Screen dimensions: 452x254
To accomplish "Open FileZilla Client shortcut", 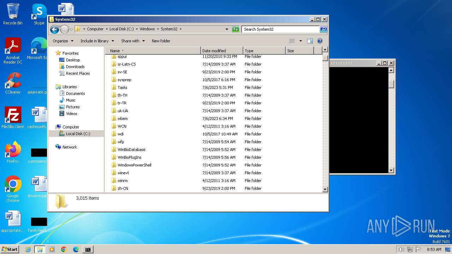I will [x=13, y=117].
